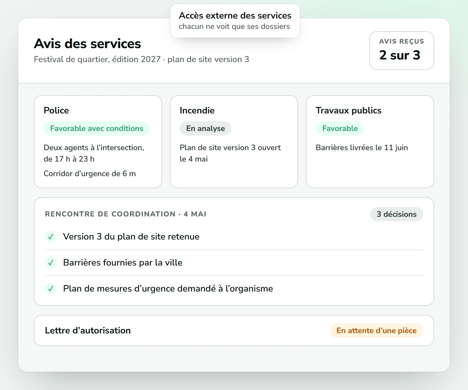
Task: Select decision "Barrières fournies par la ville"
Action: (x=123, y=263)
